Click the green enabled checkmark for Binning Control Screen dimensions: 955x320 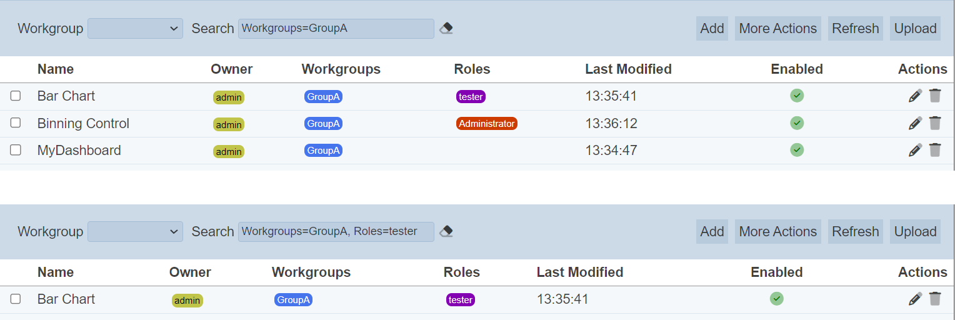[796, 123]
